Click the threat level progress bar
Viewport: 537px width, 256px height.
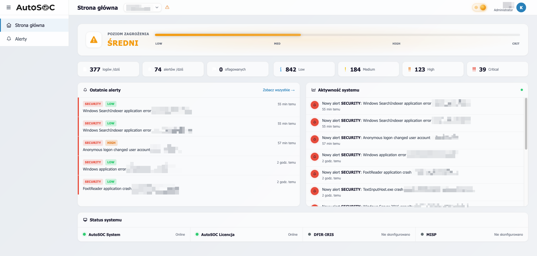click(337, 35)
